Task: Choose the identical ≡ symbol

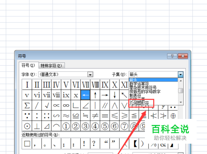Action: (105, 116)
